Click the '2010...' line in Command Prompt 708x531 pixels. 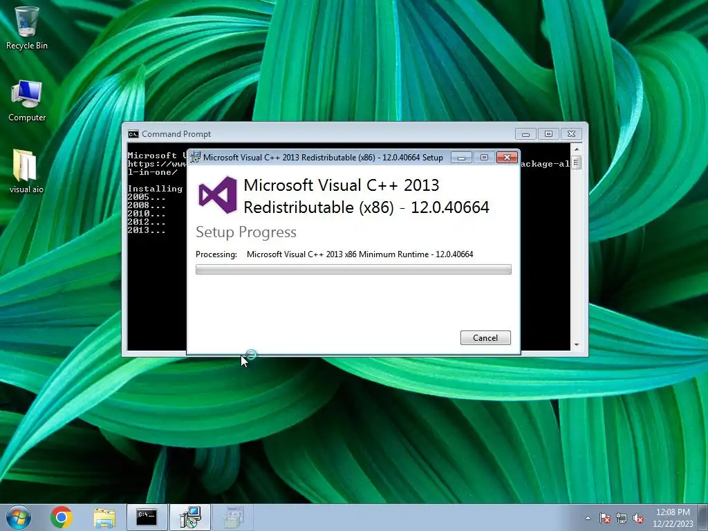[x=147, y=214]
